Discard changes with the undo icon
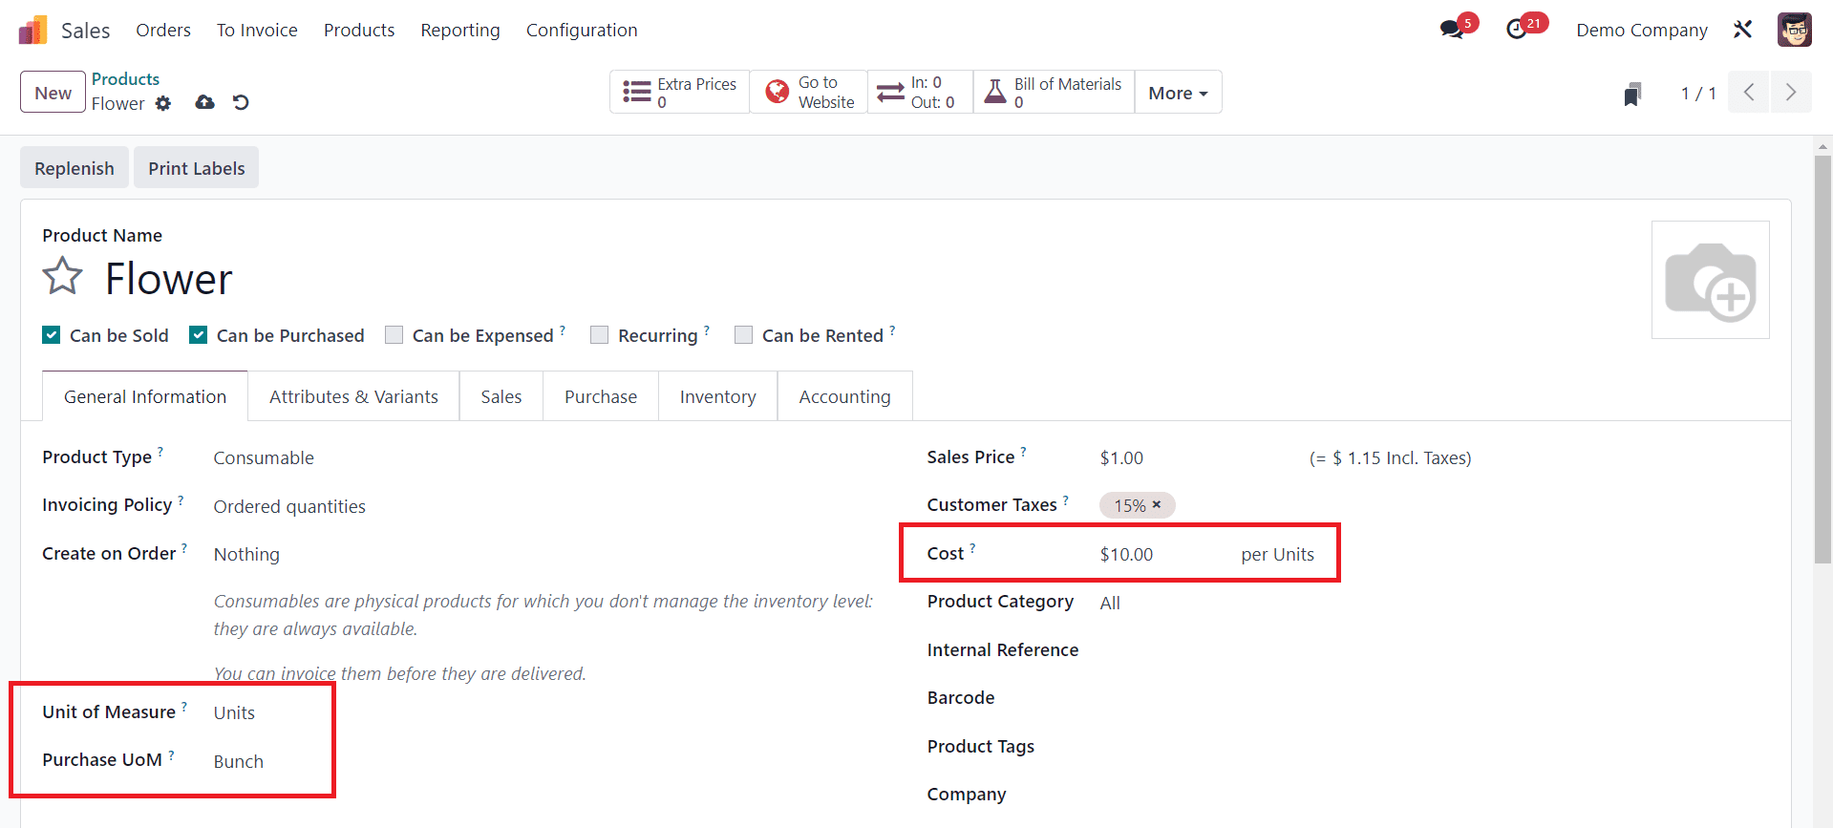This screenshot has width=1833, height=828. 241,102
